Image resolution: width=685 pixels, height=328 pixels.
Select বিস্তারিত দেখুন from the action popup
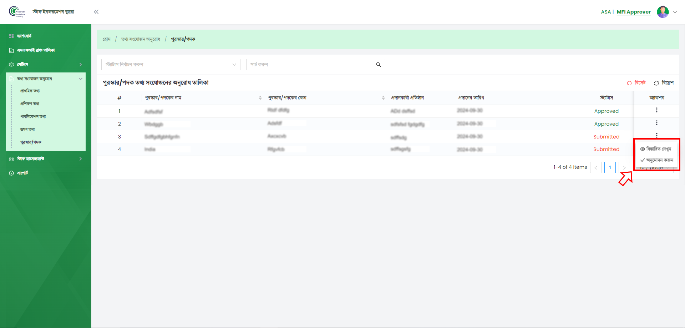(656, 149)
